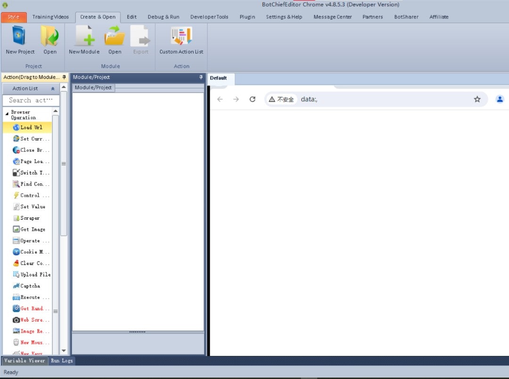Click the Export module icon
This screenshot has width=509, height=379.
point(140,40)
